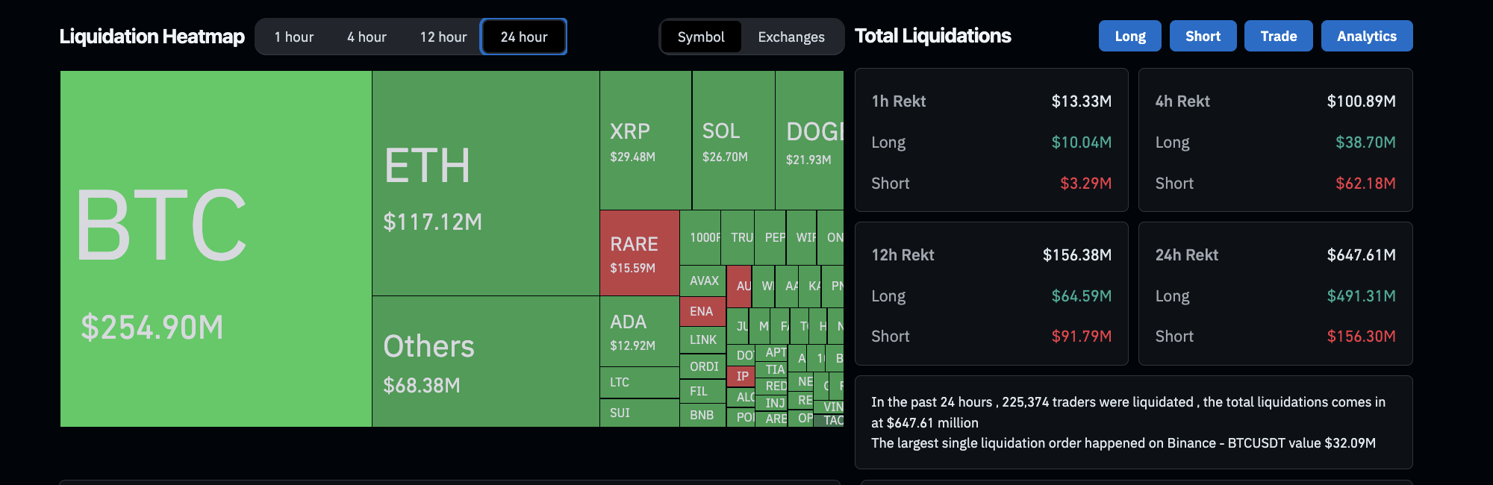Click the Total Liquidations heading
The width and height of the screenshot is (1493, 485).
[x=932, y=36]
